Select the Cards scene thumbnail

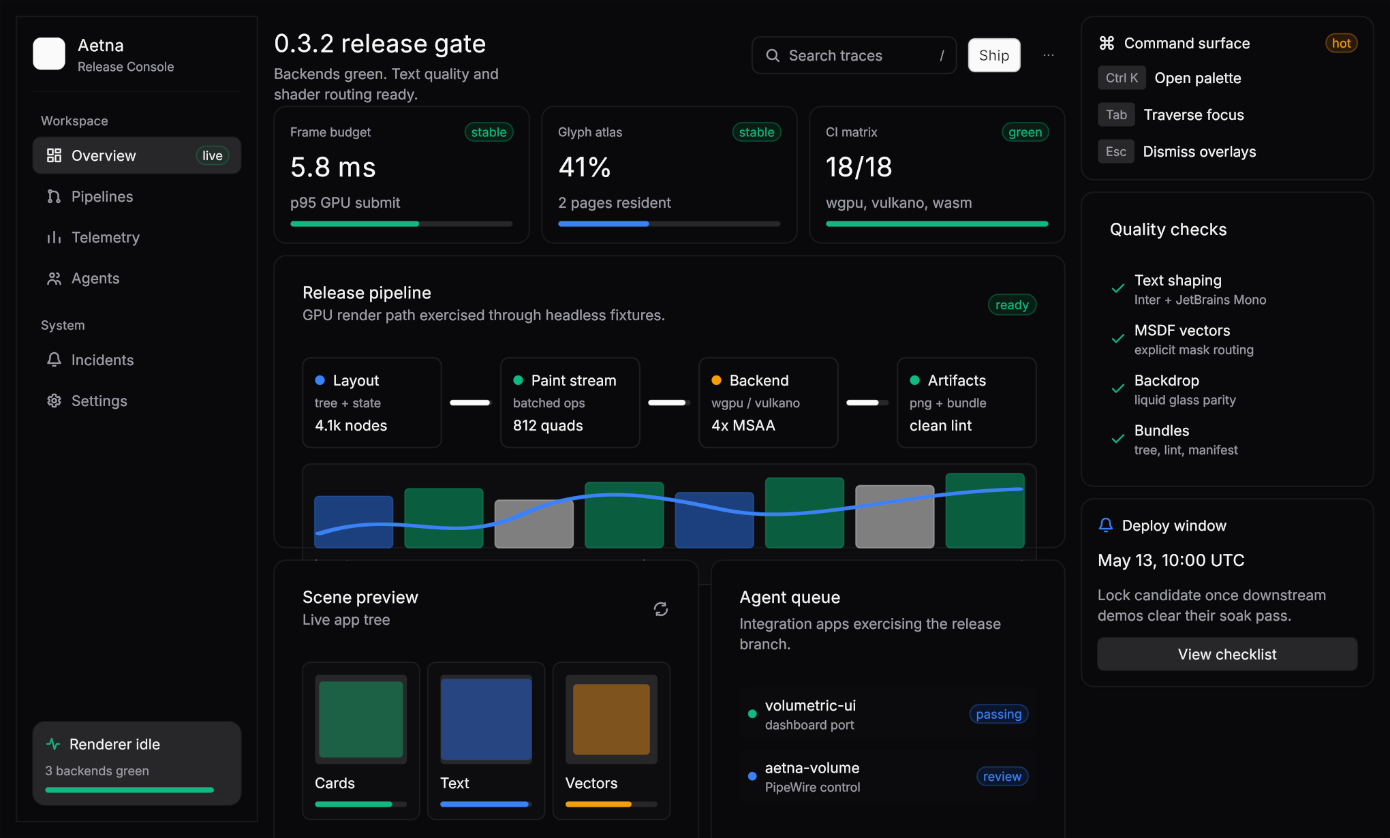[360, 719]
